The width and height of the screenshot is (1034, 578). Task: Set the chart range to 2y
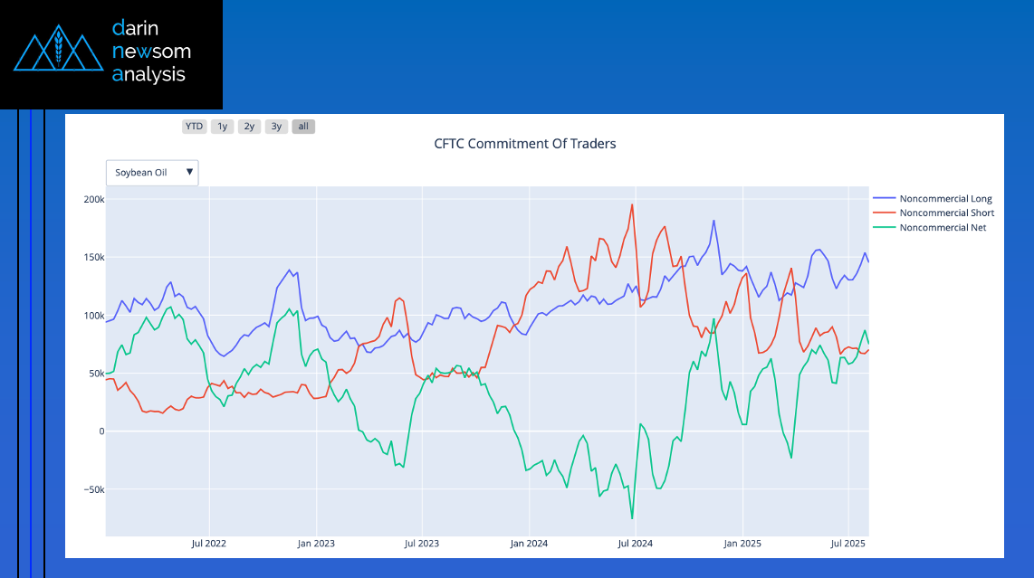pyautogui.click(x=250, y=127)
